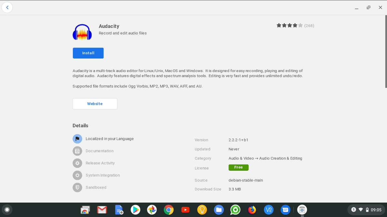
Task: Open the Audacity Website
Action: [95, 104]
